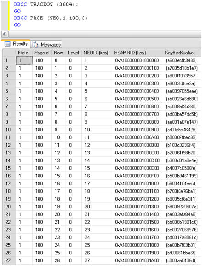202x266 pixels.
Task: Click hash value (b00007fbec99)
Action: pos(181,137)
